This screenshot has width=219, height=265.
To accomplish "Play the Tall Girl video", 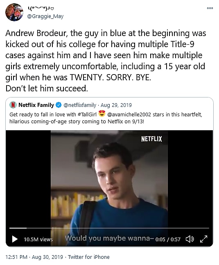I will 15,239.
